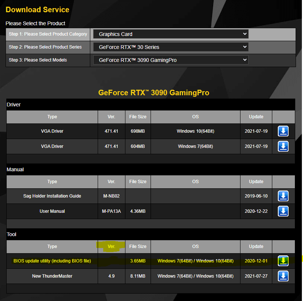
Task: Click the '604MB' file size cell
Action: (x=138, y=146)
